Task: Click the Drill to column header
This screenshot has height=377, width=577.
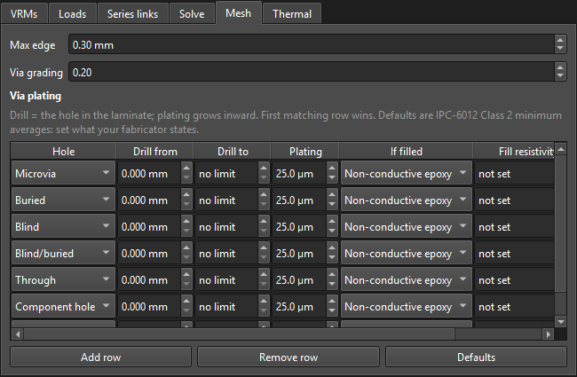Action: pos(233,151)
